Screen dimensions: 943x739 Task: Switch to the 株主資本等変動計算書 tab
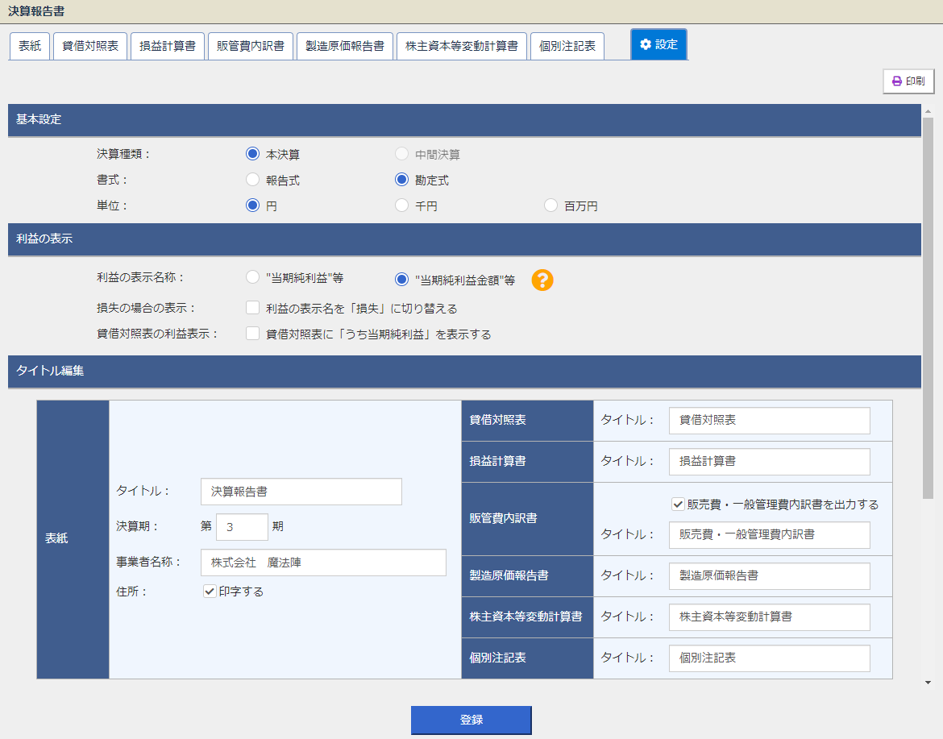[462, 46]
